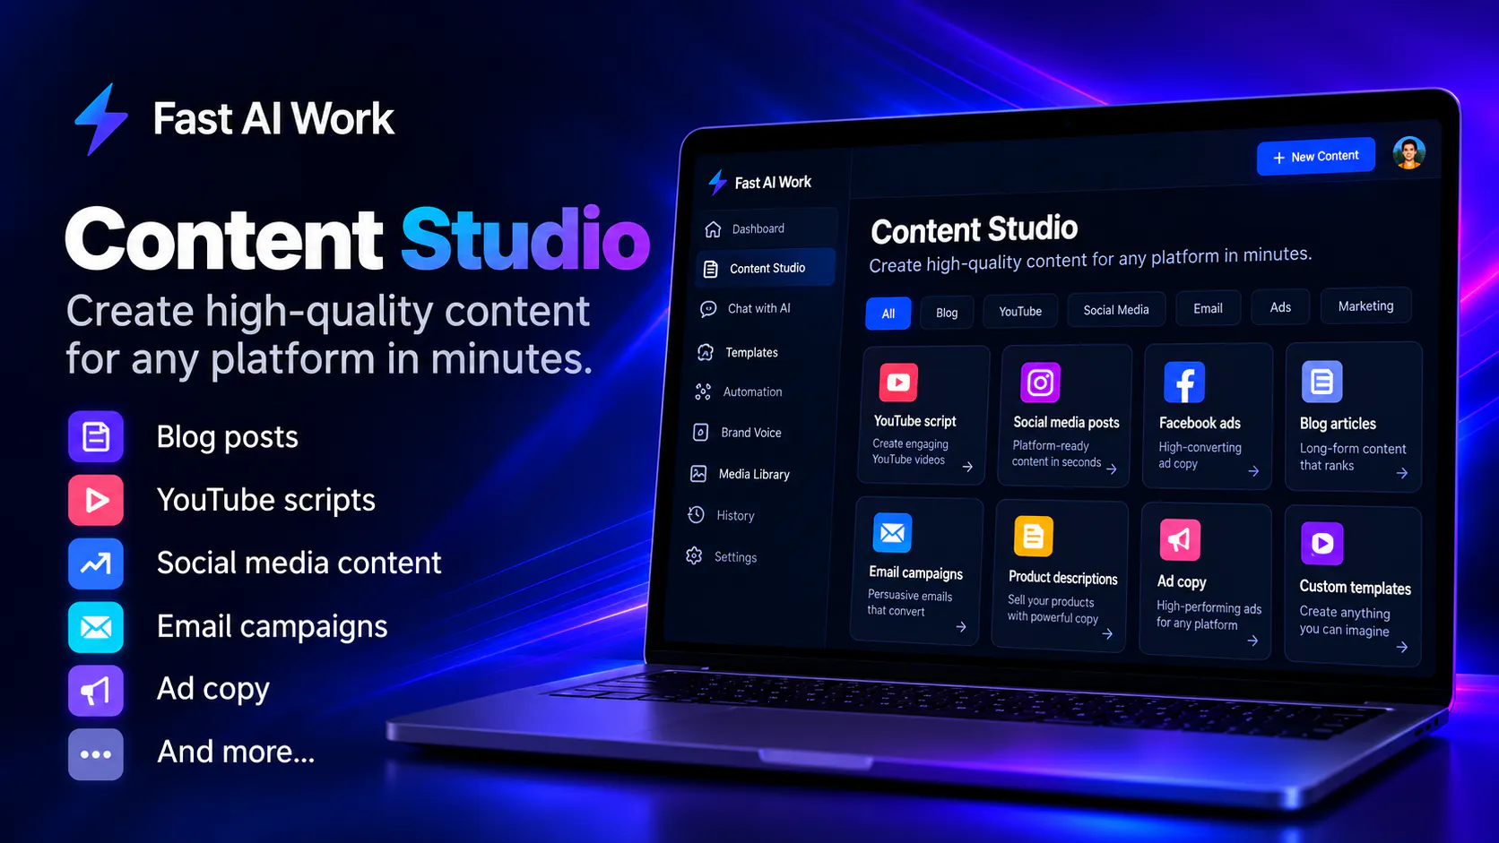Click the 'High-performing ads for any platform' text
The width and height of the screenshot is (1499, 843).
pos(1209,615)
